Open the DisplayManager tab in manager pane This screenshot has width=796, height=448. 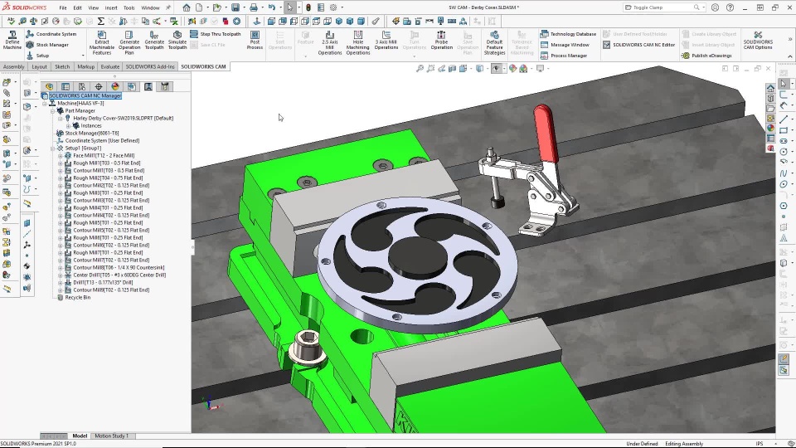(x=114, y=87)
